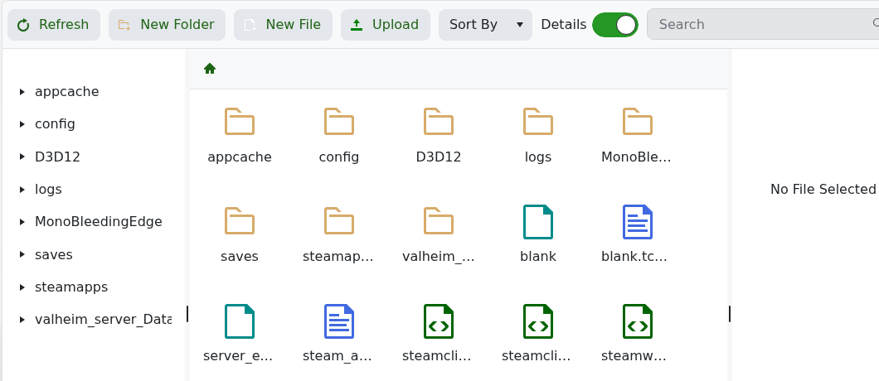The height and width of the screenshot is (381, 879).
Task: Click the magnifier icon in the Search field
Action: [x=876, y=23]
